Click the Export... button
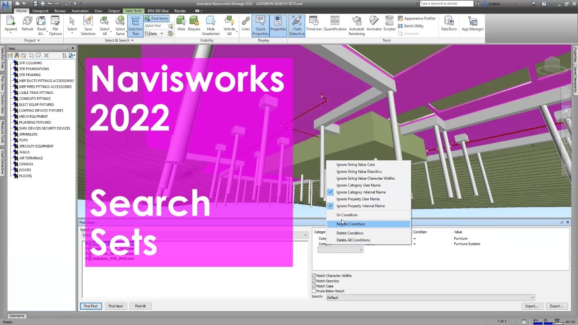 coord(556,306)
